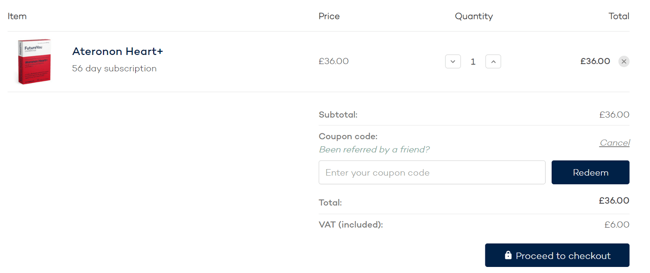Screen dimensions: 650x273
Task: Click the '56 day subscription' label
Action: pyautogui.click(x=114, y=68)
